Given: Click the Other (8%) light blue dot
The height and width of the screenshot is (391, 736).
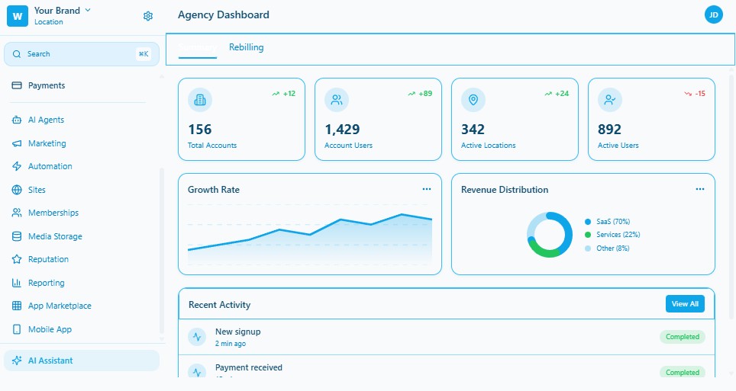Looking at the screenshot, I should [588, 248].
